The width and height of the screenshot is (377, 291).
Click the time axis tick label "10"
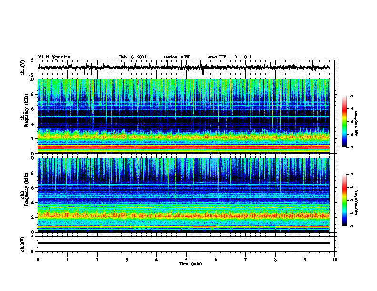click(x=335, y=260)
